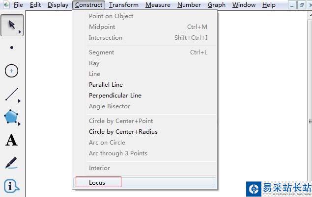312x197 pixels.
Task: Choose Parallel Line from the menu
Action: click(x=106, y=85)
